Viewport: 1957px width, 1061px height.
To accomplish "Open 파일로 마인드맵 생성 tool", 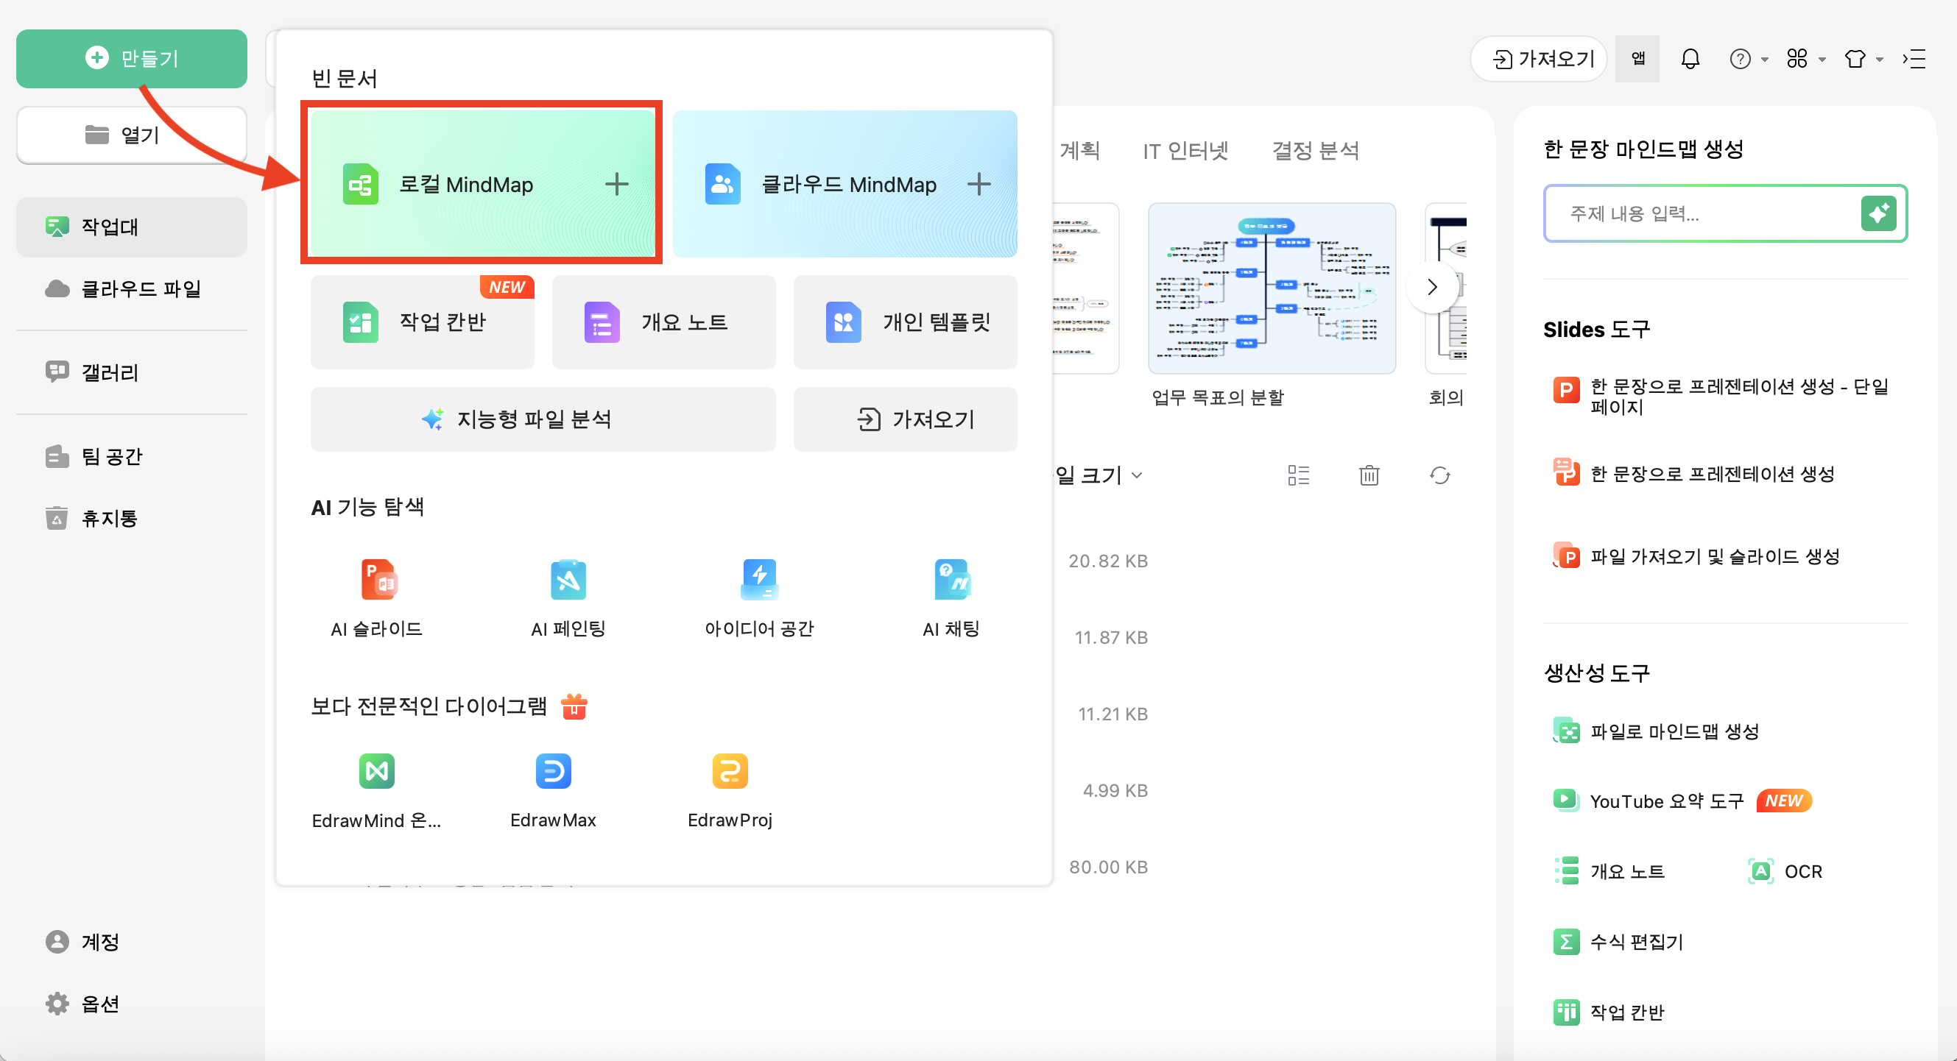I will (1656, 731).
